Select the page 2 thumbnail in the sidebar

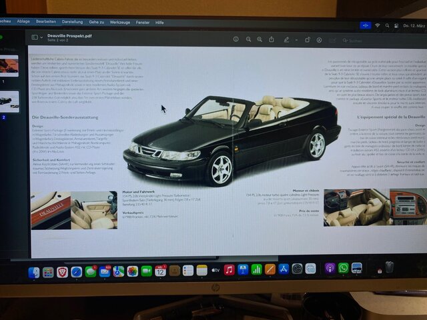point(9,101)
